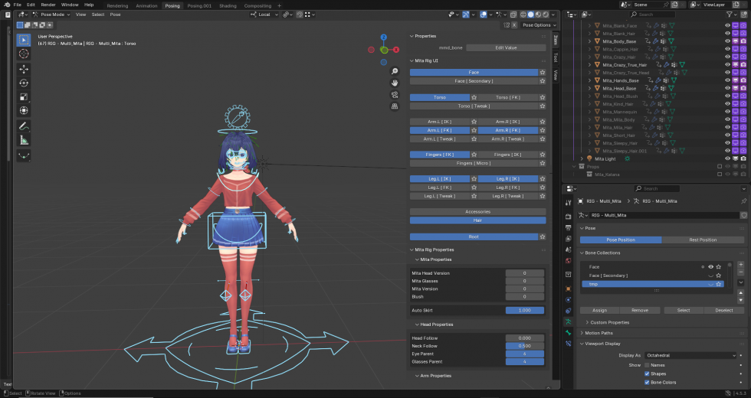Open the Render menu

coord(48,5)
